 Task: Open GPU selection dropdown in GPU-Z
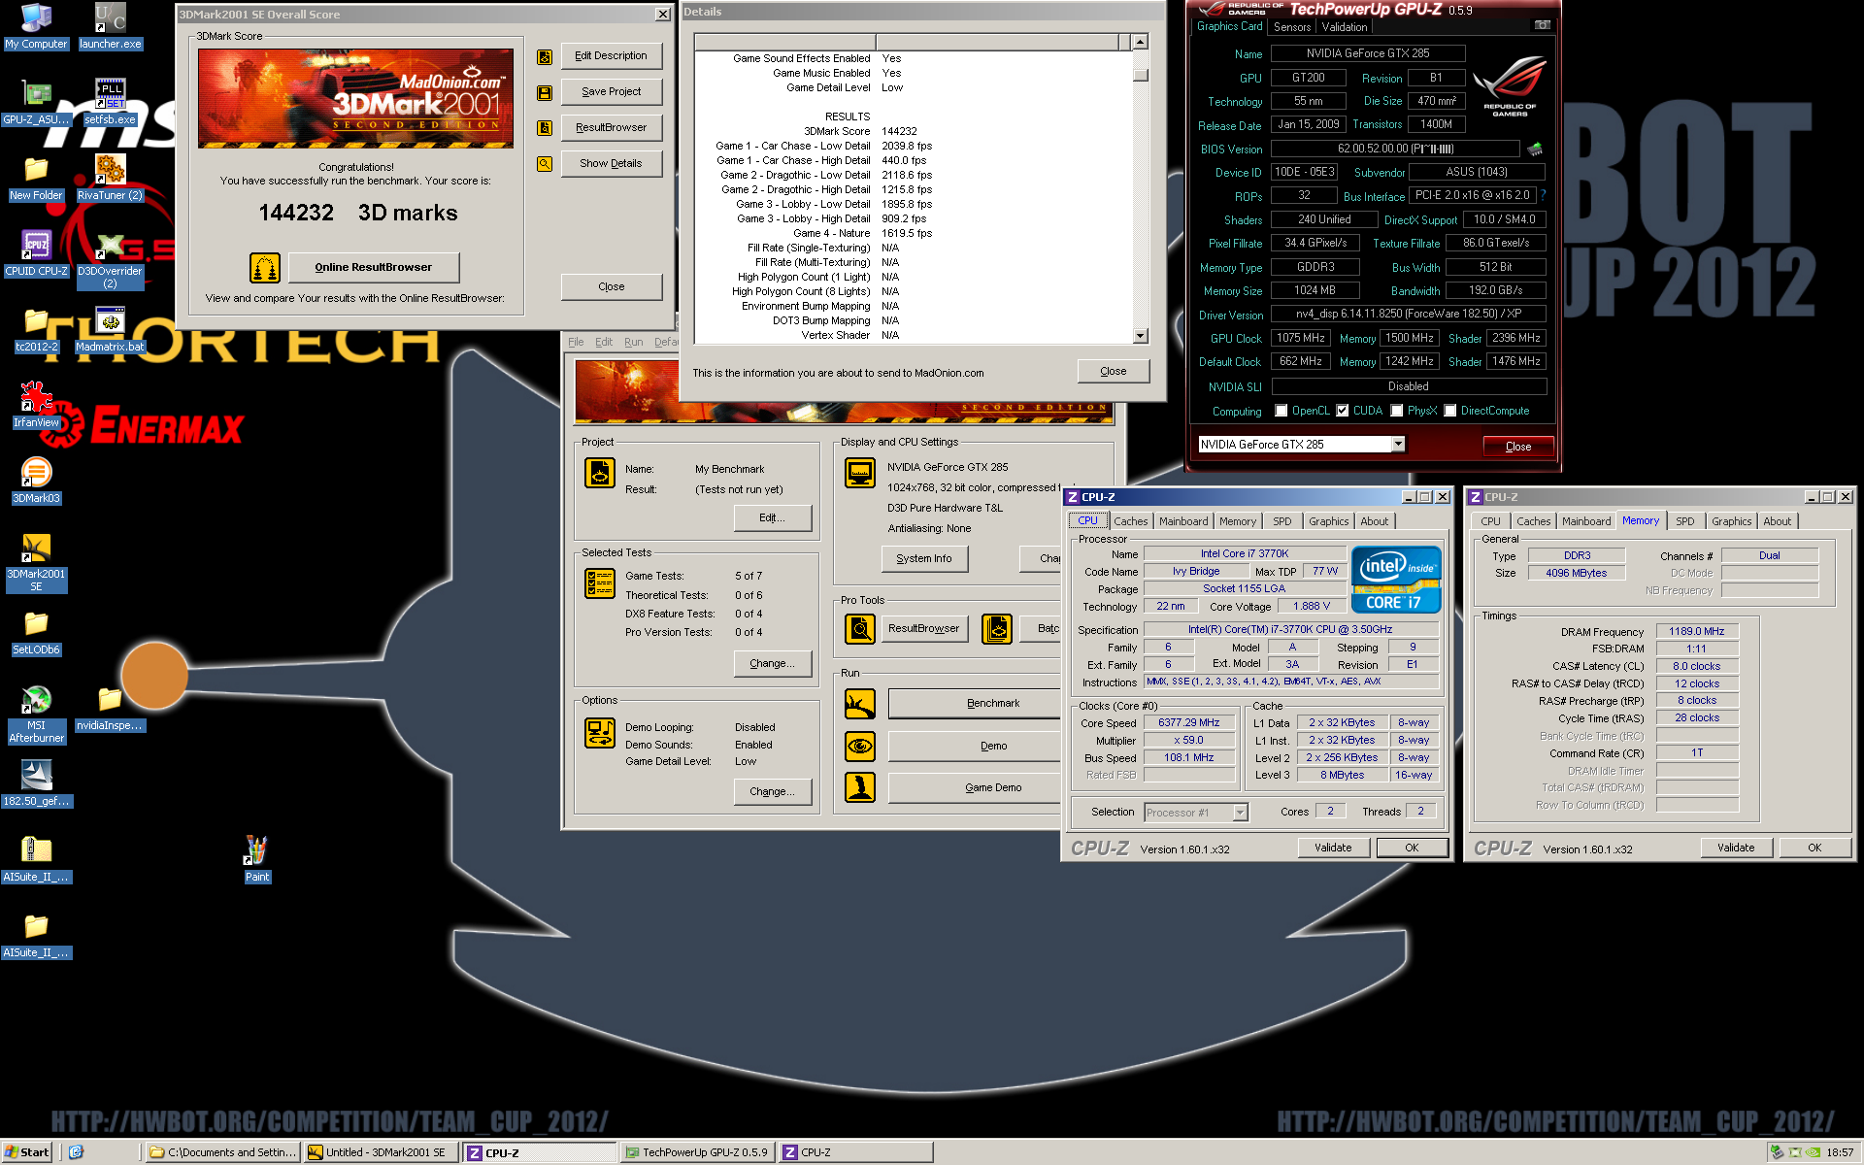pos(1398,445)
